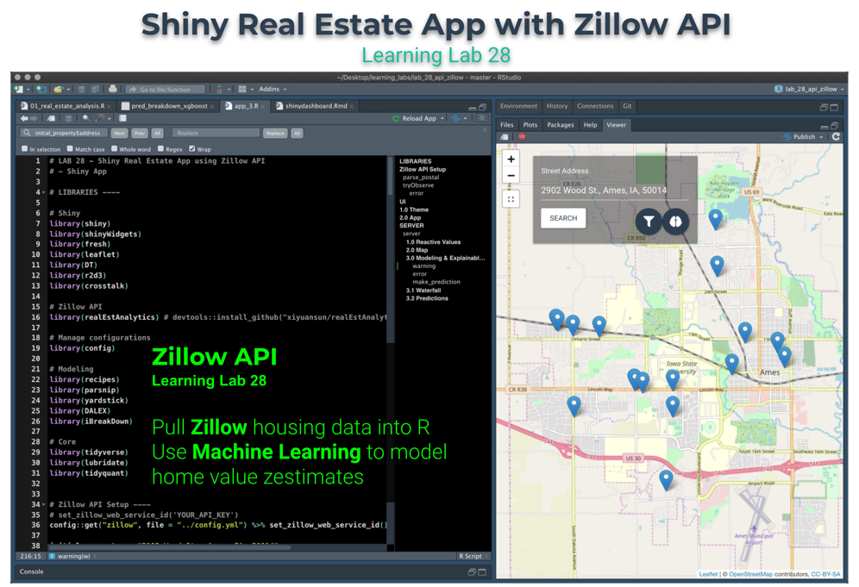Open the Addins dropdown menu
The width and height of the screenshot is (859, 587).
(273, 90)
